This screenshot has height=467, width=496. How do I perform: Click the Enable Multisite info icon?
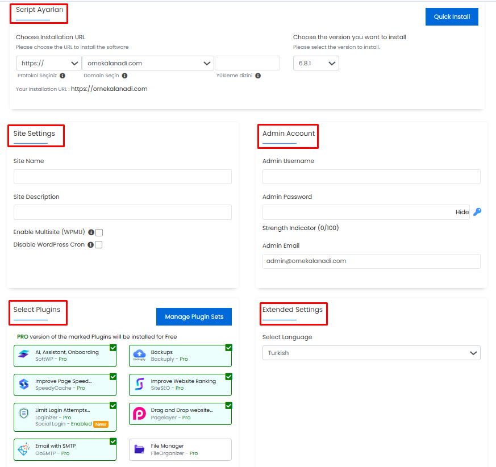[x=91, y=232]
